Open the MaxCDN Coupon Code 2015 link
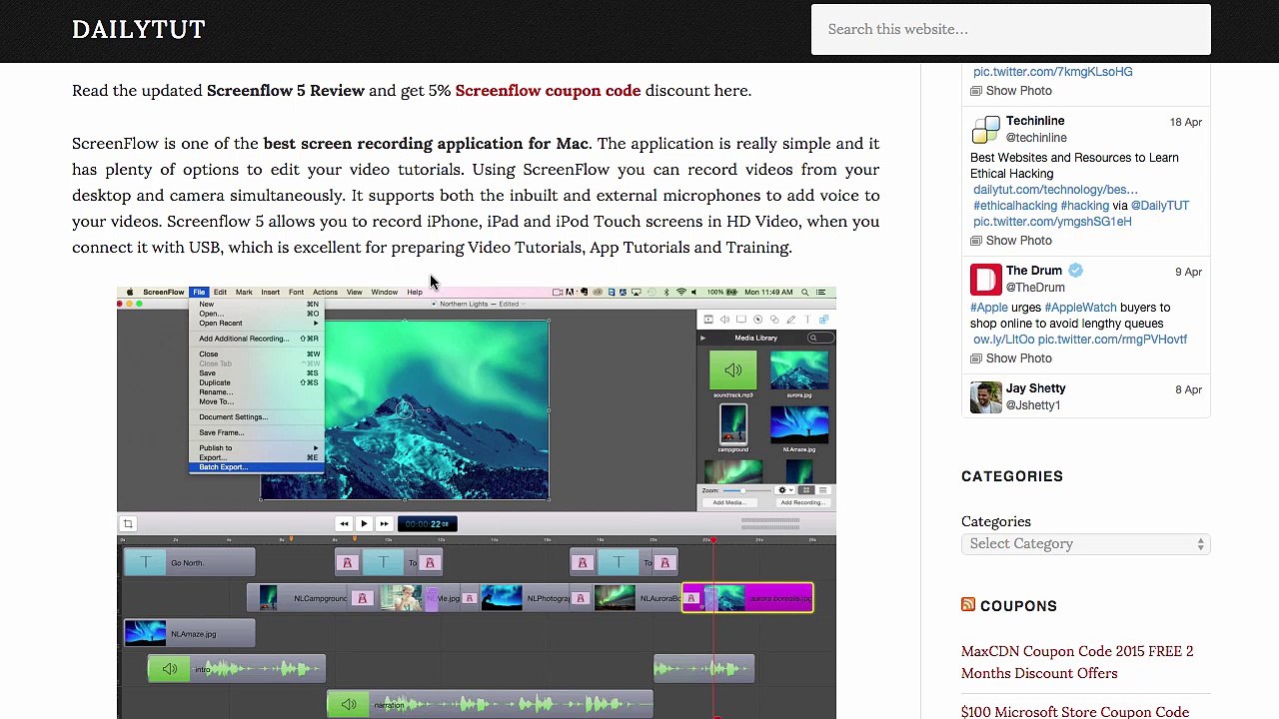 (x=1077, y=662)
